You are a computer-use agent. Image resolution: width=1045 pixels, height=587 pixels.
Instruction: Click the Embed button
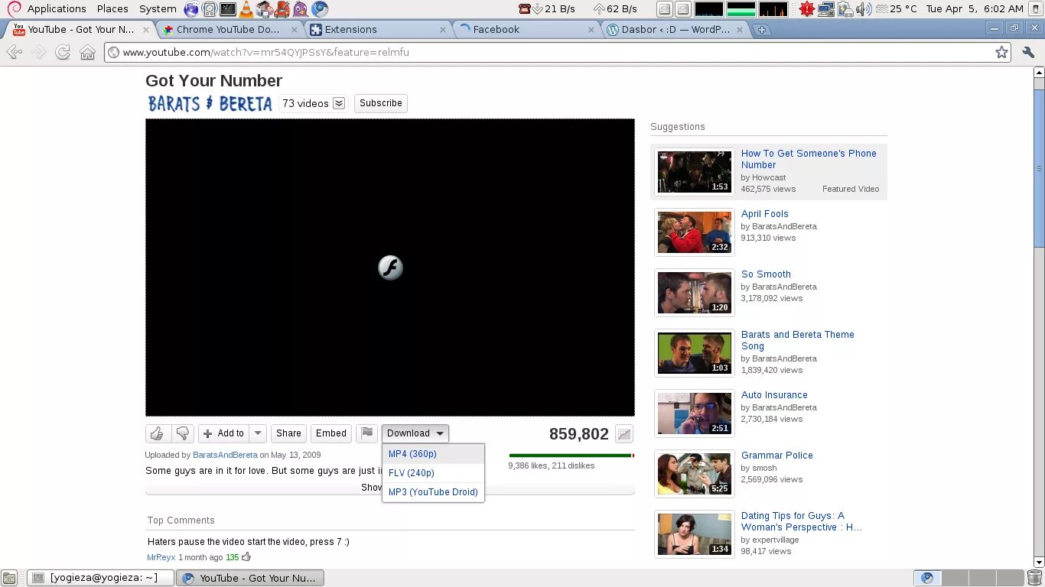331,433
